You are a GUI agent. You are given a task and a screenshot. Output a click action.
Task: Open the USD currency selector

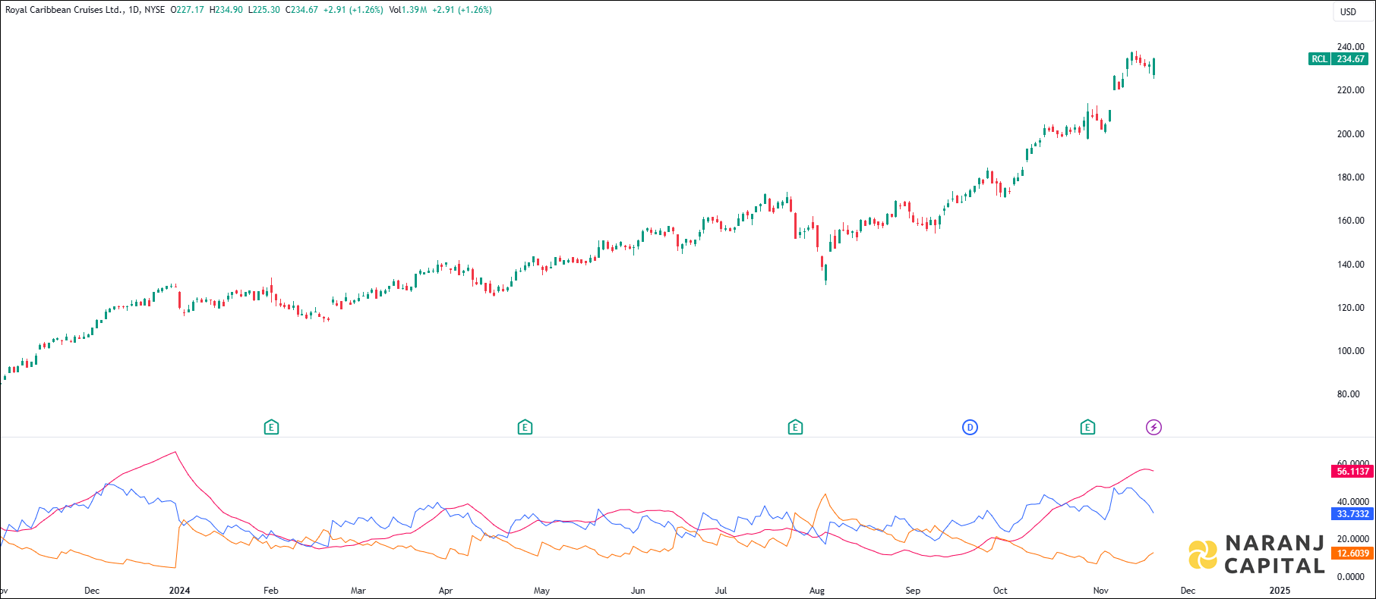[x=1348, y=11]
